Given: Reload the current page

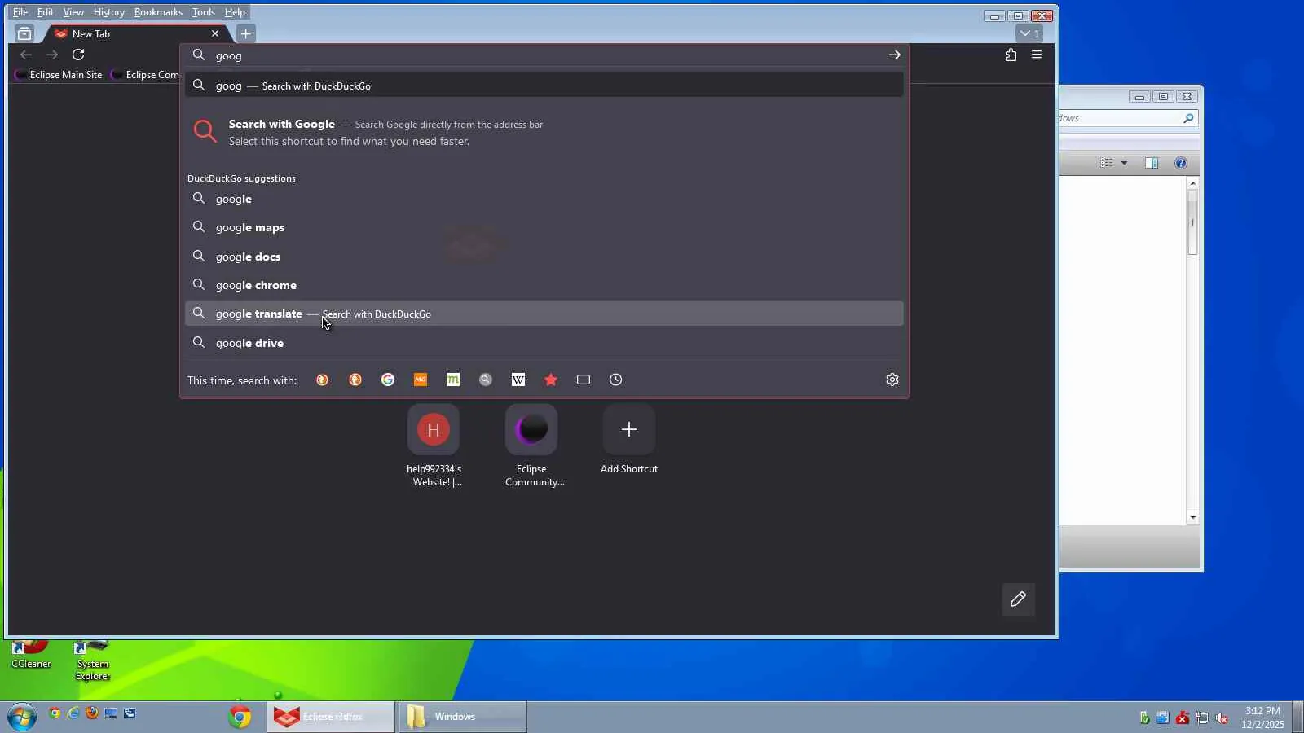Looking at the screenshot, I should coord(78,55).
